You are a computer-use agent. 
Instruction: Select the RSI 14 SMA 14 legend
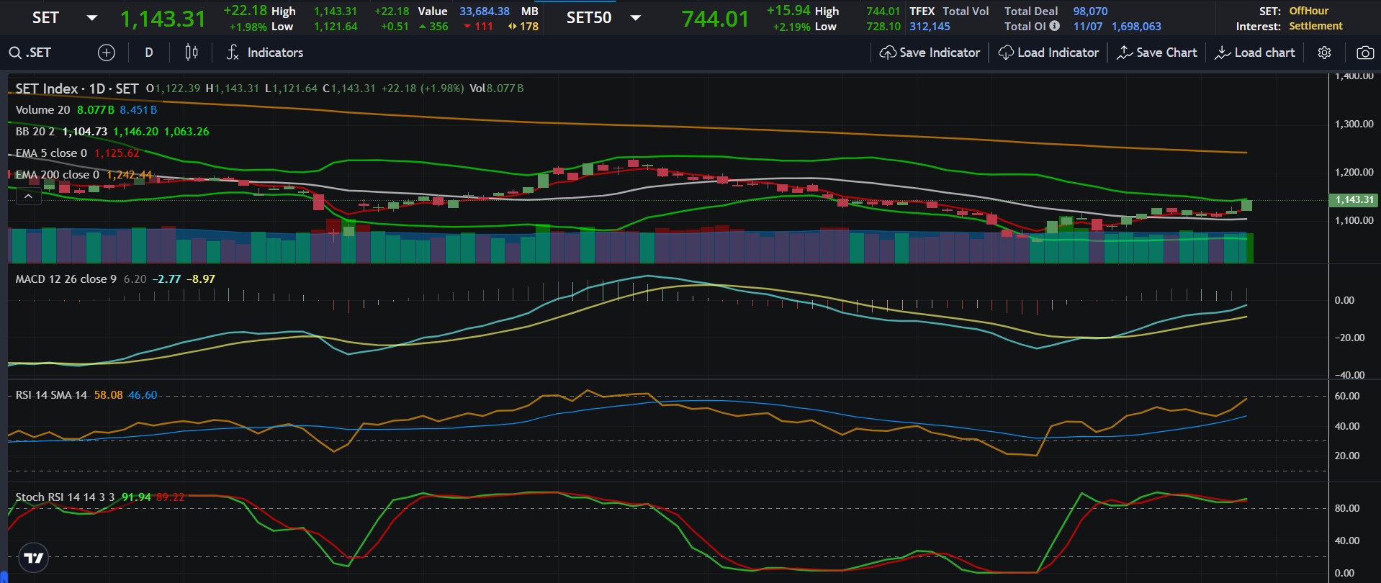pyautogui.click(x=51, y=395)
